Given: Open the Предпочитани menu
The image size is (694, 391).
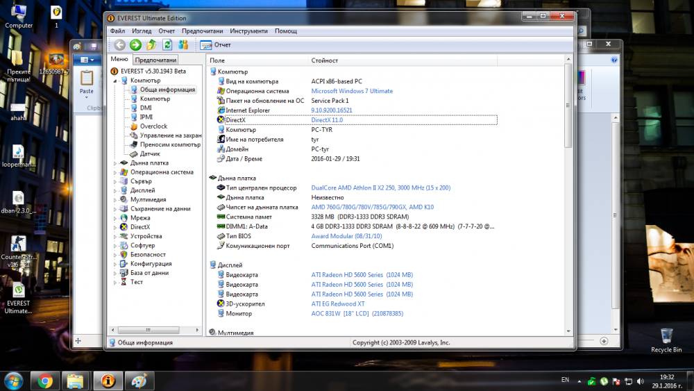Looking at the screenshot, I should pyautogui.click(x=202, y=31).
